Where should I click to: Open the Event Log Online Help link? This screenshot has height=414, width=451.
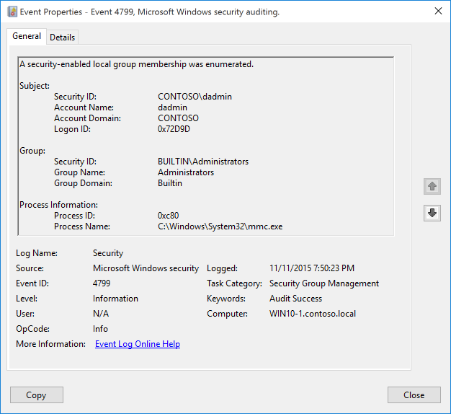(137, 344)
